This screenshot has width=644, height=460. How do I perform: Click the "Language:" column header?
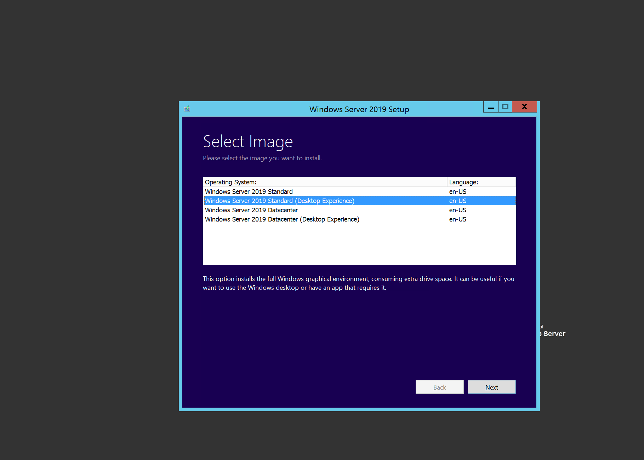(463, 182)
